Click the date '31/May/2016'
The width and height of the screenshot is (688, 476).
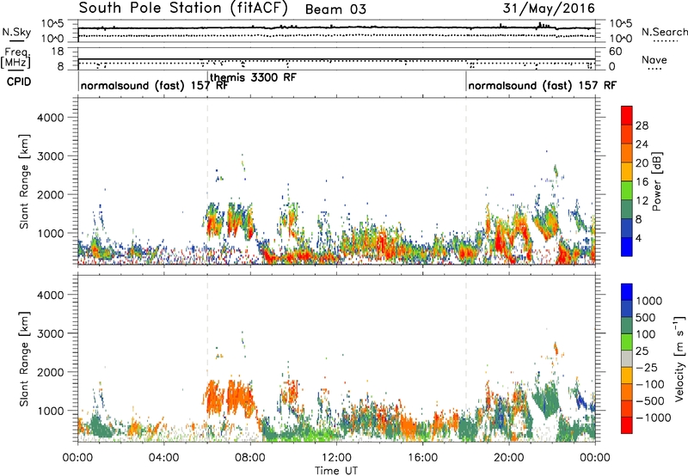tap(549, 9)
